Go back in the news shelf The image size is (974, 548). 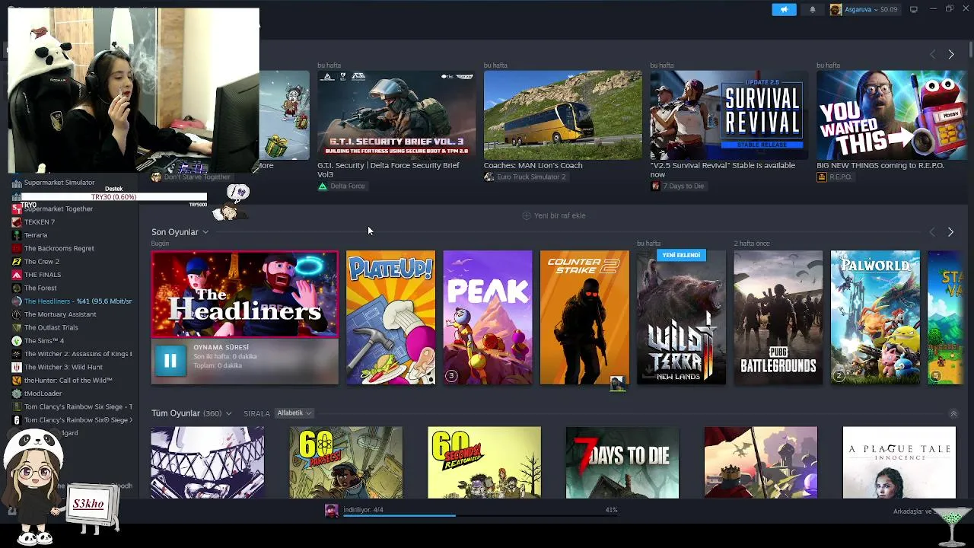pyautogui.click(x=932, y=55)
